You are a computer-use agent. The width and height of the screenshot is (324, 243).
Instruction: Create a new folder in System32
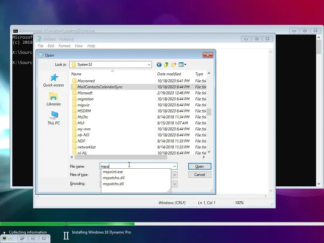click(174, 65)
